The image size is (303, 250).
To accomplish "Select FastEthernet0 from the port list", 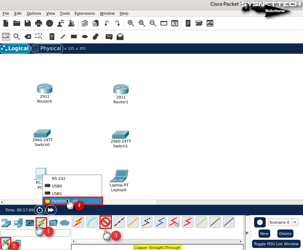I will point(65,201).
